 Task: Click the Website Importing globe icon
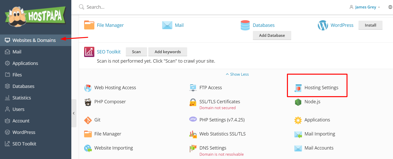point(88,148)
